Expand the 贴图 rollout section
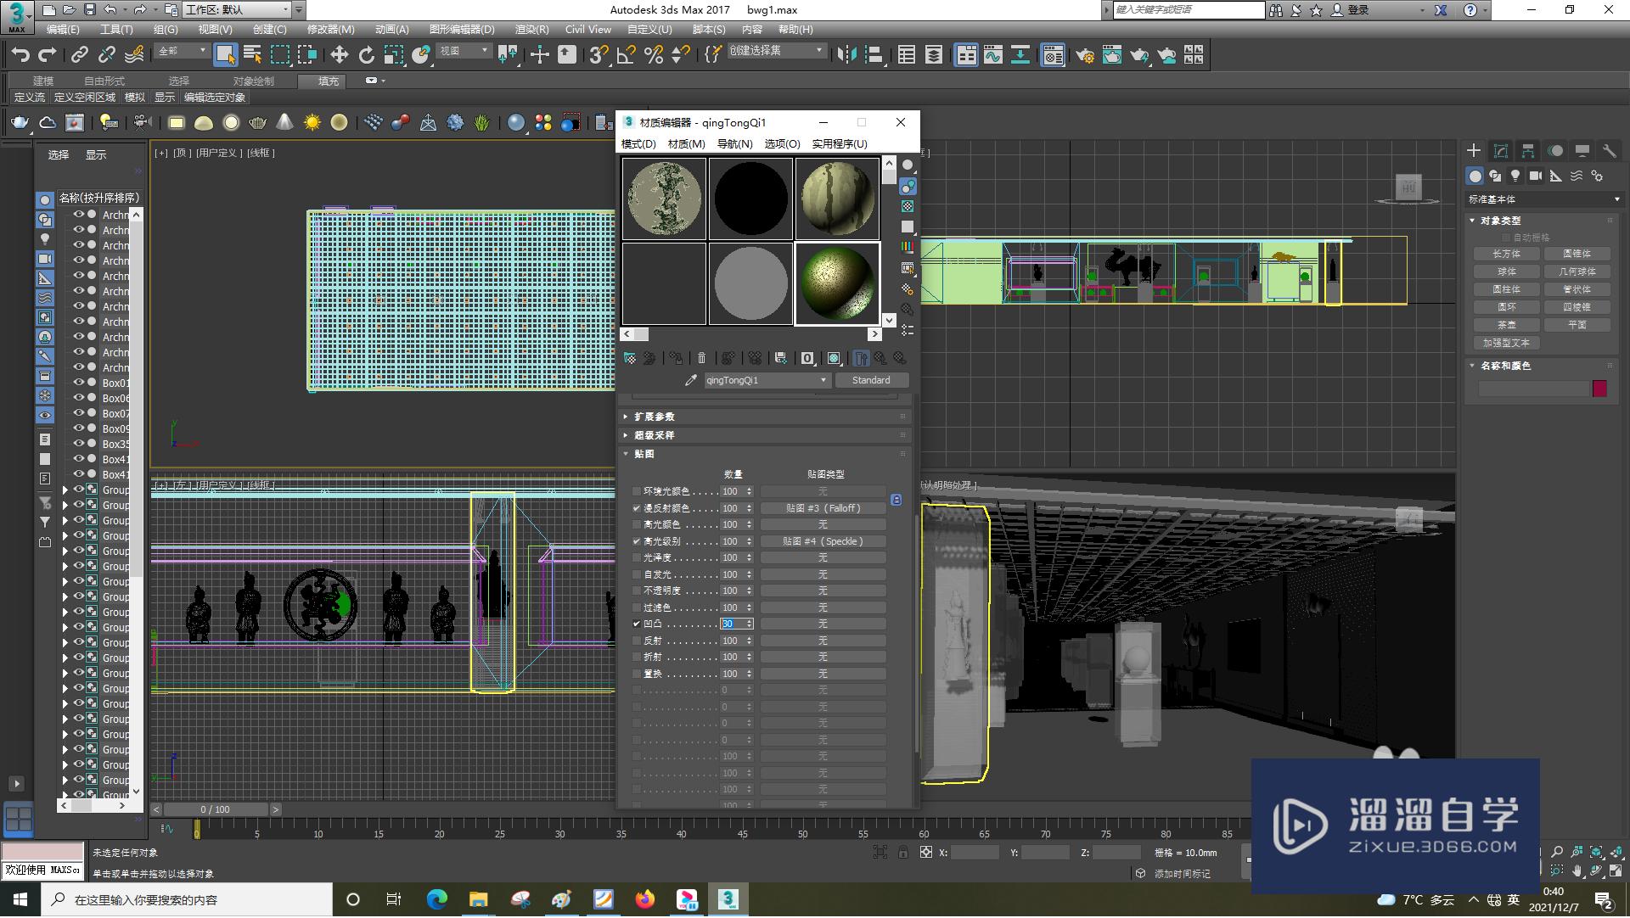The width and height of the screenshot is (1630, 918). click(644, 453)
